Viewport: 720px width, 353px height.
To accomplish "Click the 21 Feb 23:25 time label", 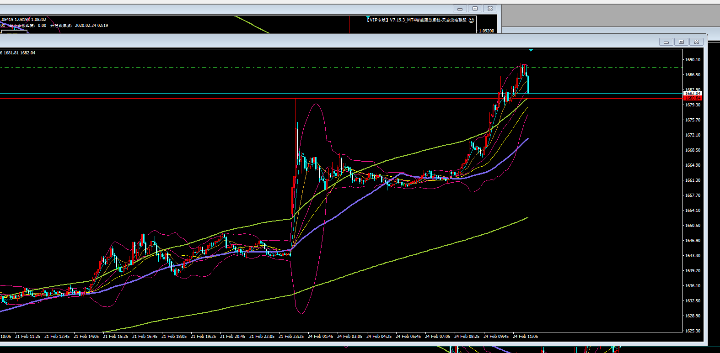I will (x=291, y=337).
